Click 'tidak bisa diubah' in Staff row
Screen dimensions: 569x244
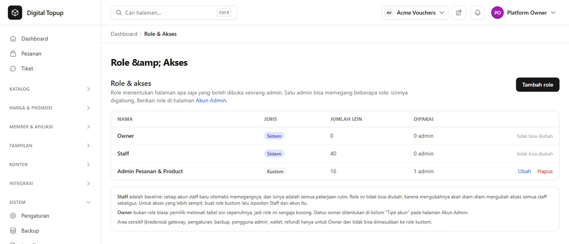(x=535, y=154)
